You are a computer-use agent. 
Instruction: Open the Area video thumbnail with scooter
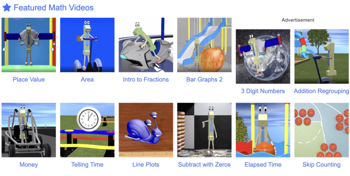pos(87,45)
